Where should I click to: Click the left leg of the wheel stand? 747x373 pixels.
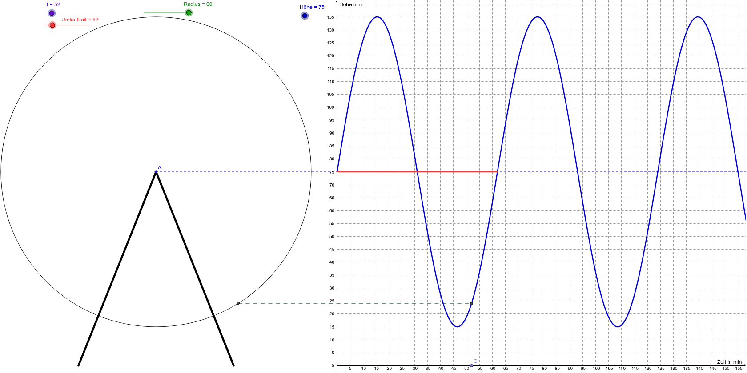coord(117,269)
